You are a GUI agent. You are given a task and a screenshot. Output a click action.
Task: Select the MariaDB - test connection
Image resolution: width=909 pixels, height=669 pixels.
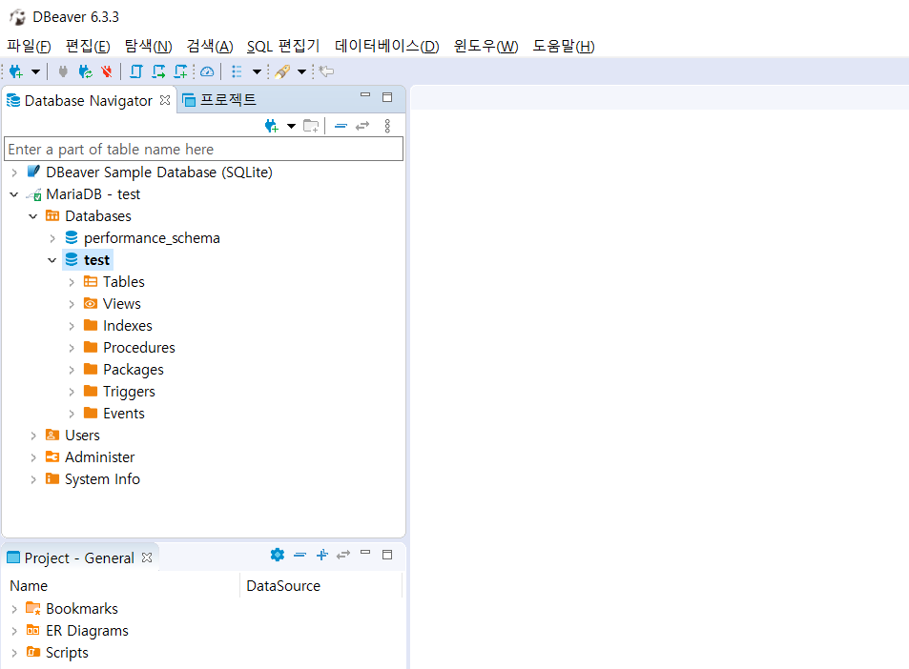93,194
